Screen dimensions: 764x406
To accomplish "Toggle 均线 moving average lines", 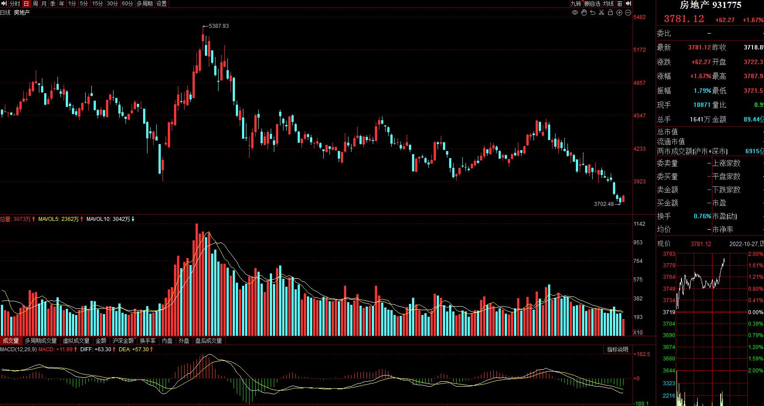I will point(609,4).
